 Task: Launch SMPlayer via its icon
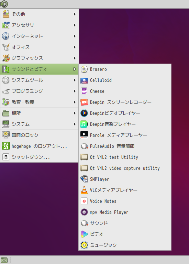tap(84, 179)
